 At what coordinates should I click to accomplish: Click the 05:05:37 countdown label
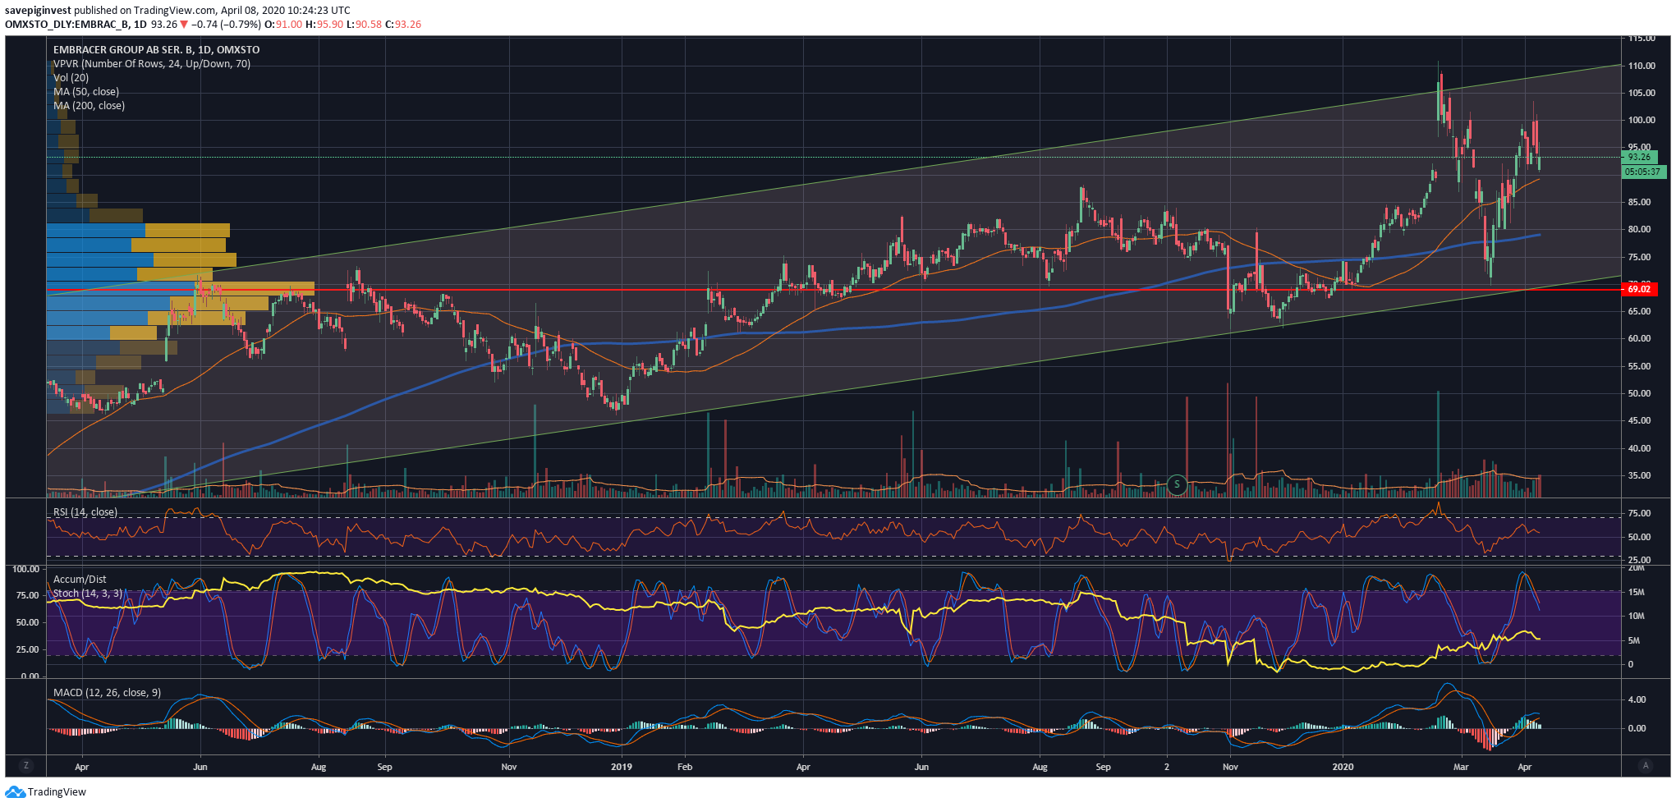coord(1642,172)
